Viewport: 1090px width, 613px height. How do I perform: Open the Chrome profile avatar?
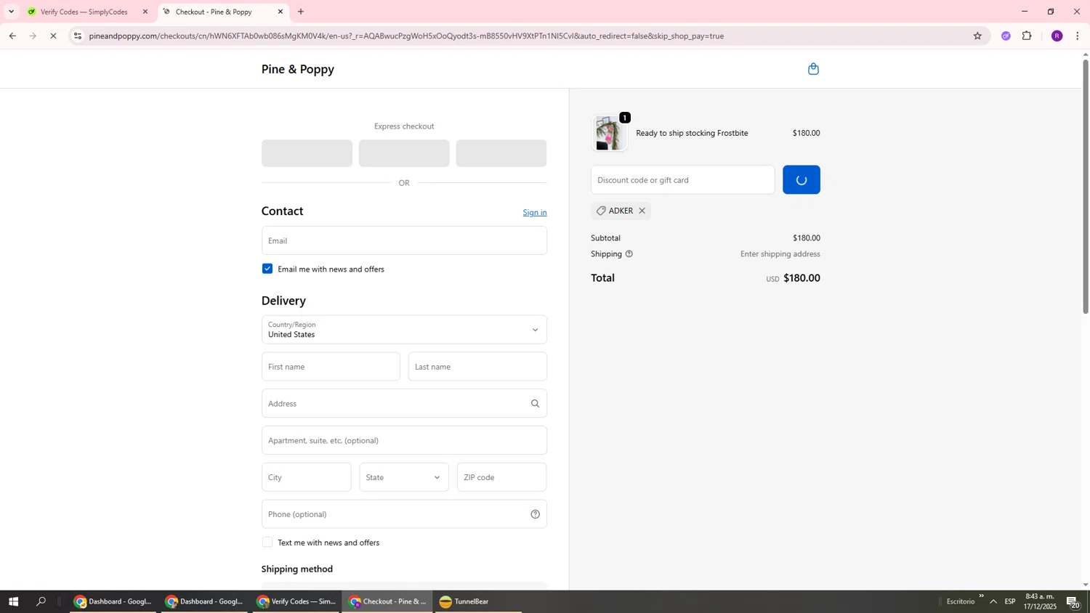click(1057, 36)
